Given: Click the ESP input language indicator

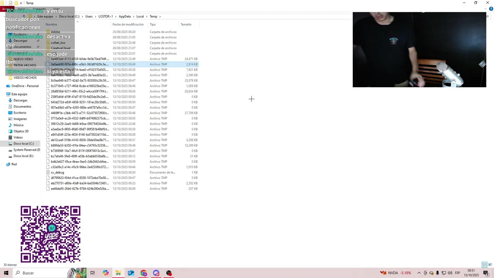Looking at the screenshot, I should coord(457,273).
